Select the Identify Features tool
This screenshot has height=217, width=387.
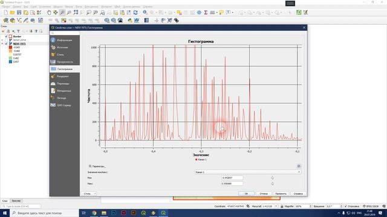(x=145, y=12)
